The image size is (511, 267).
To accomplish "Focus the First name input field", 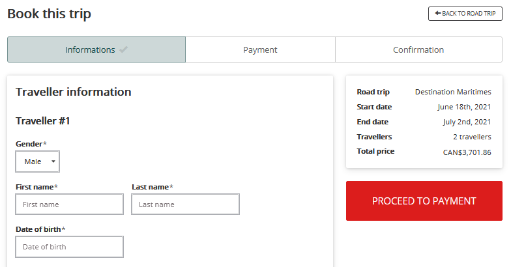I will [x=69, y=204].
